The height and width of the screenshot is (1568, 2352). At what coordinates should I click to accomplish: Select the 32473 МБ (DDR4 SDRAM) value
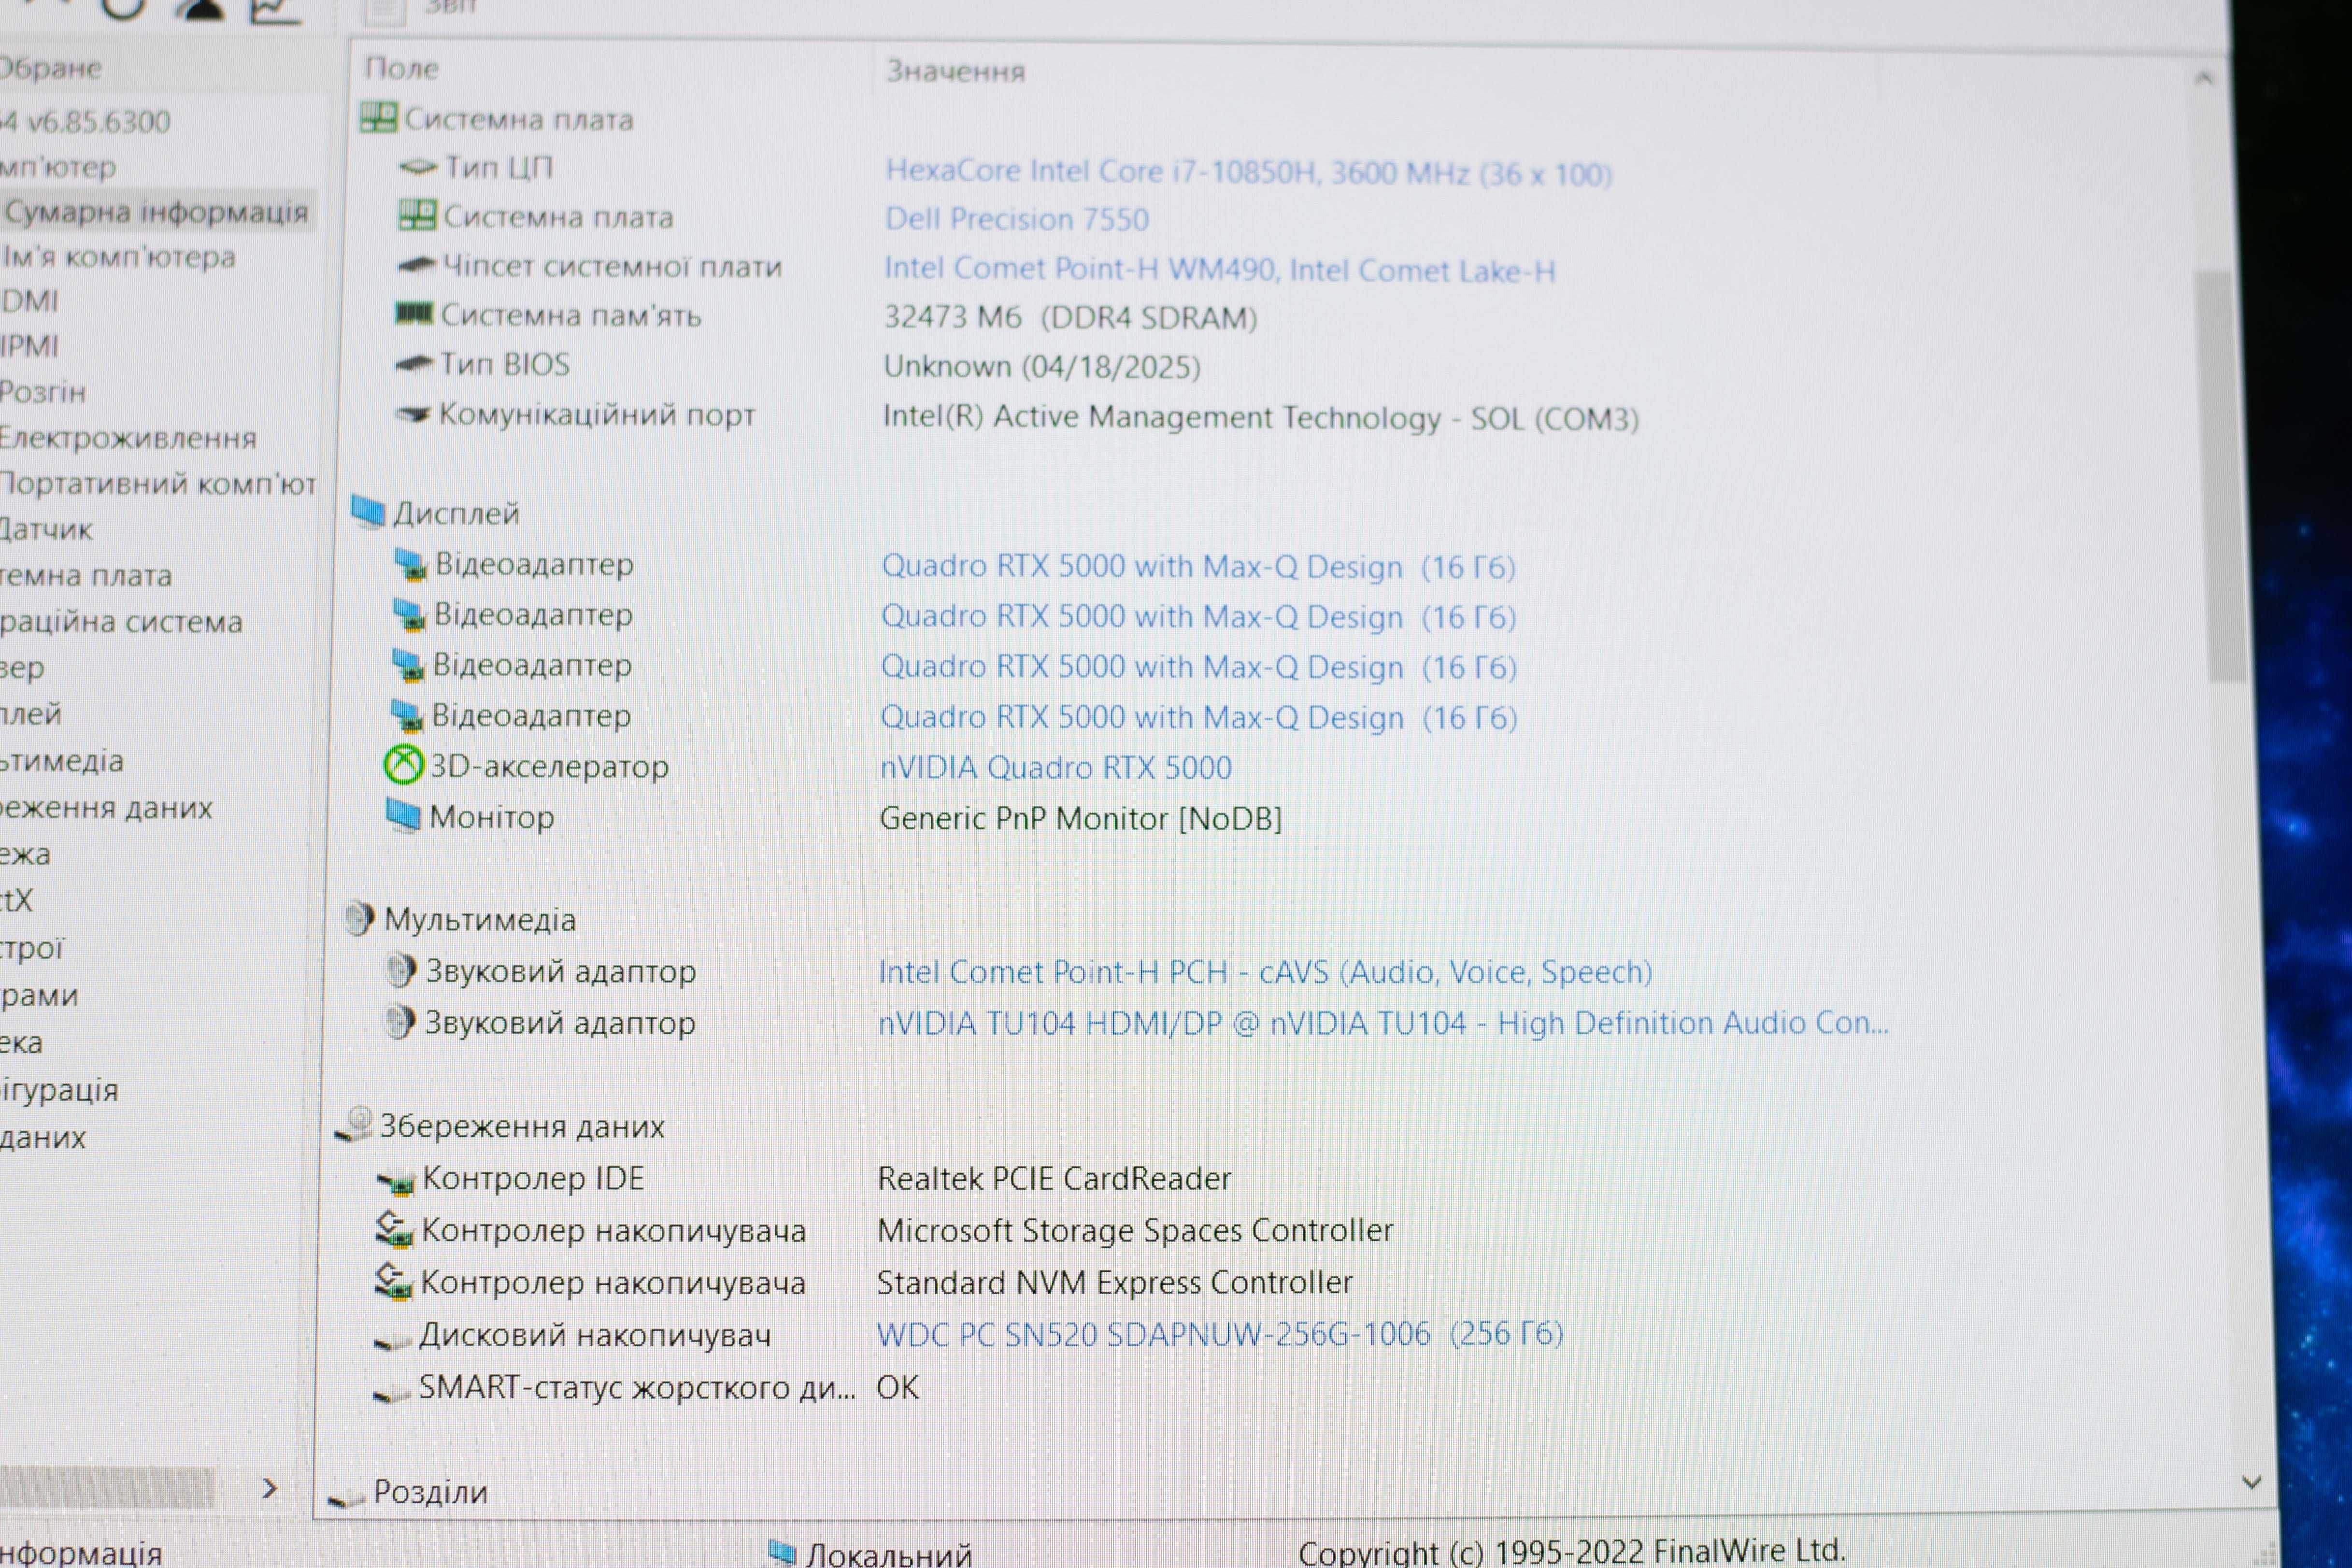(1070, 318)
